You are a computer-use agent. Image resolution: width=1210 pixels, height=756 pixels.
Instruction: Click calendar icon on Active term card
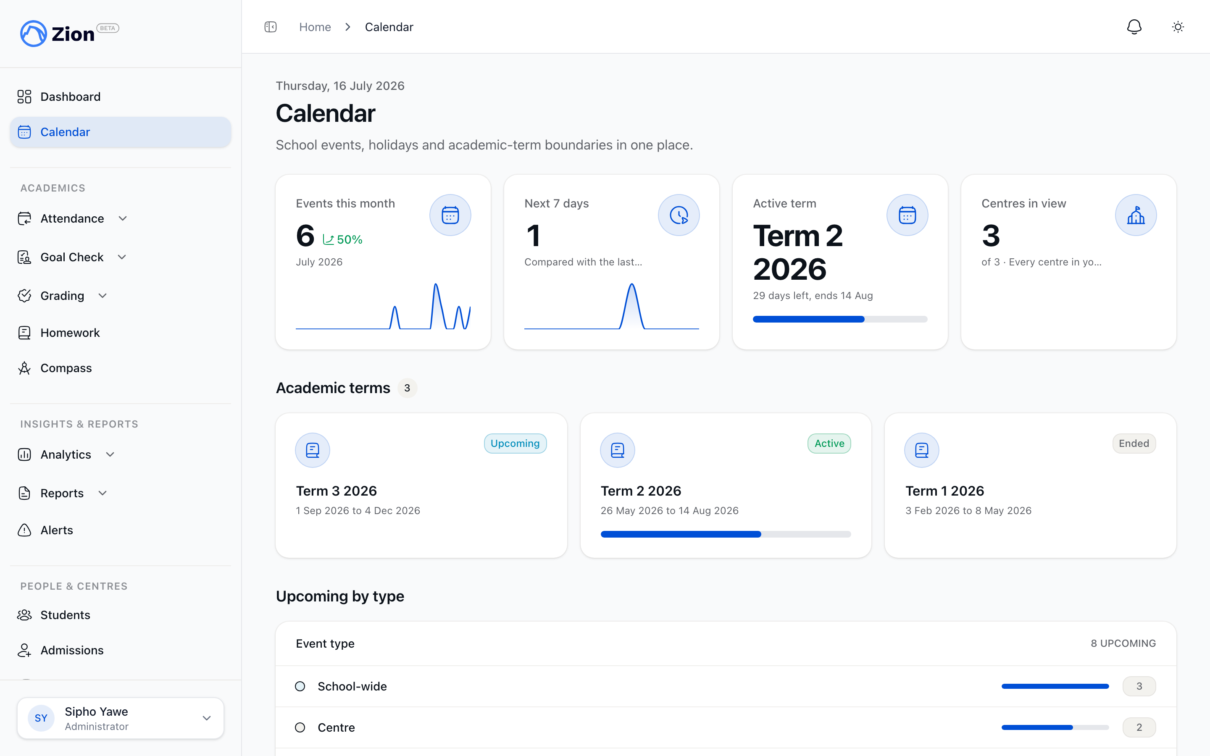[907, 215]
